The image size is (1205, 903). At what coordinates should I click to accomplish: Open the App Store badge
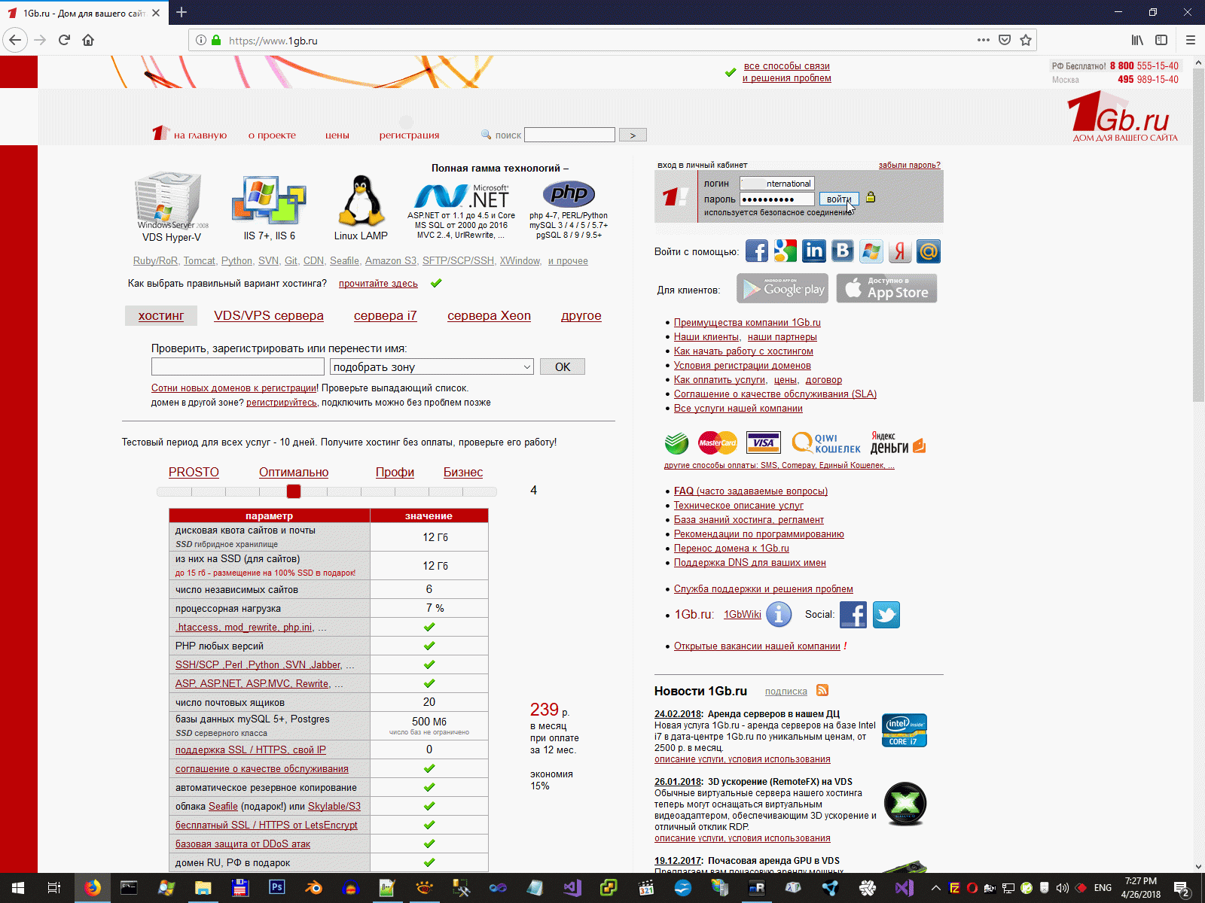887,289
